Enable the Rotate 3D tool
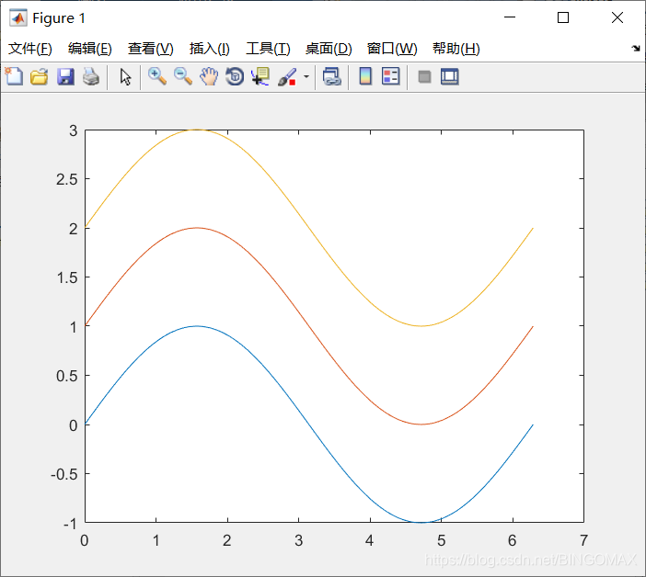 (x=235, y=77)
